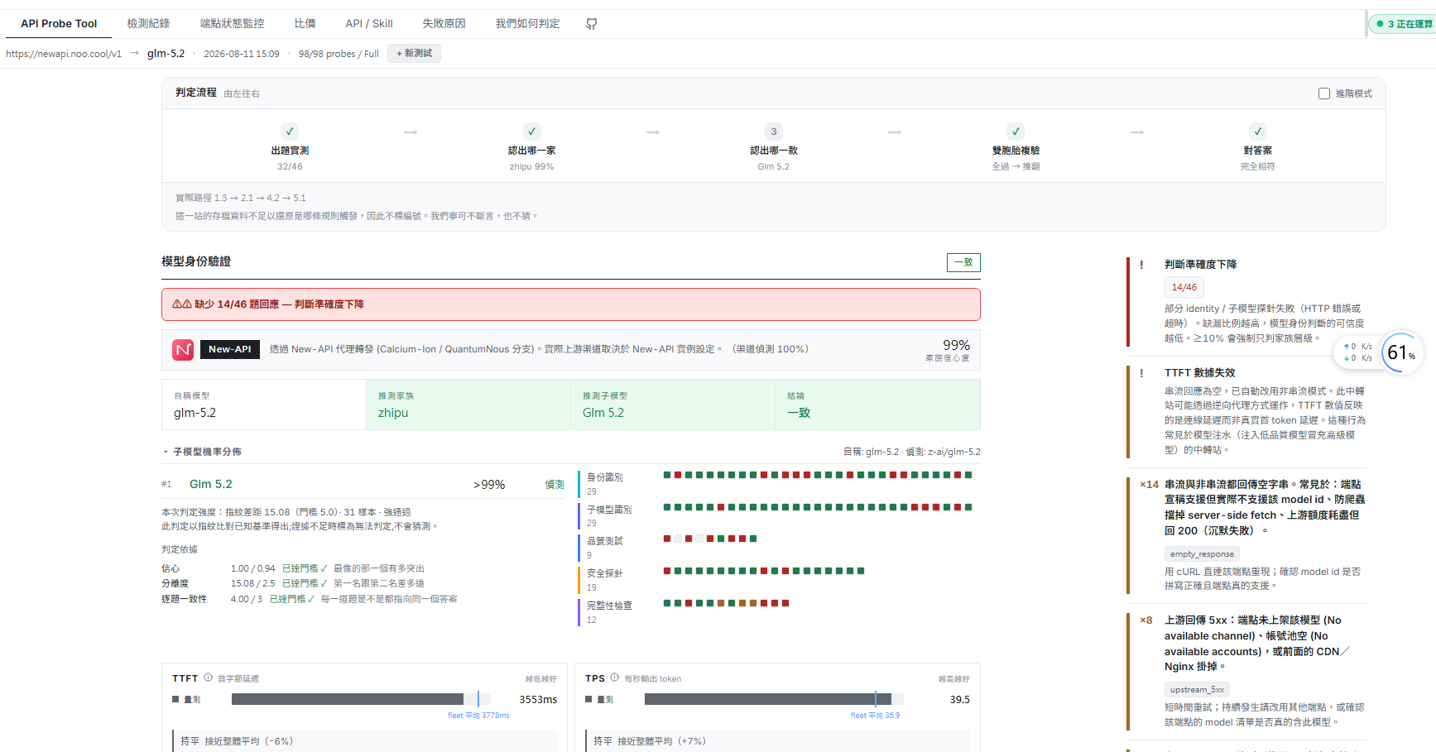
Task: Click the 14/46 badge under 判斷準確度下降
Action: [1184, 288]
